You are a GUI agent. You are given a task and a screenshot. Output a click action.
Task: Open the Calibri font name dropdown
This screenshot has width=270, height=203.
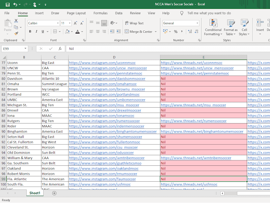tap(58, 23)
